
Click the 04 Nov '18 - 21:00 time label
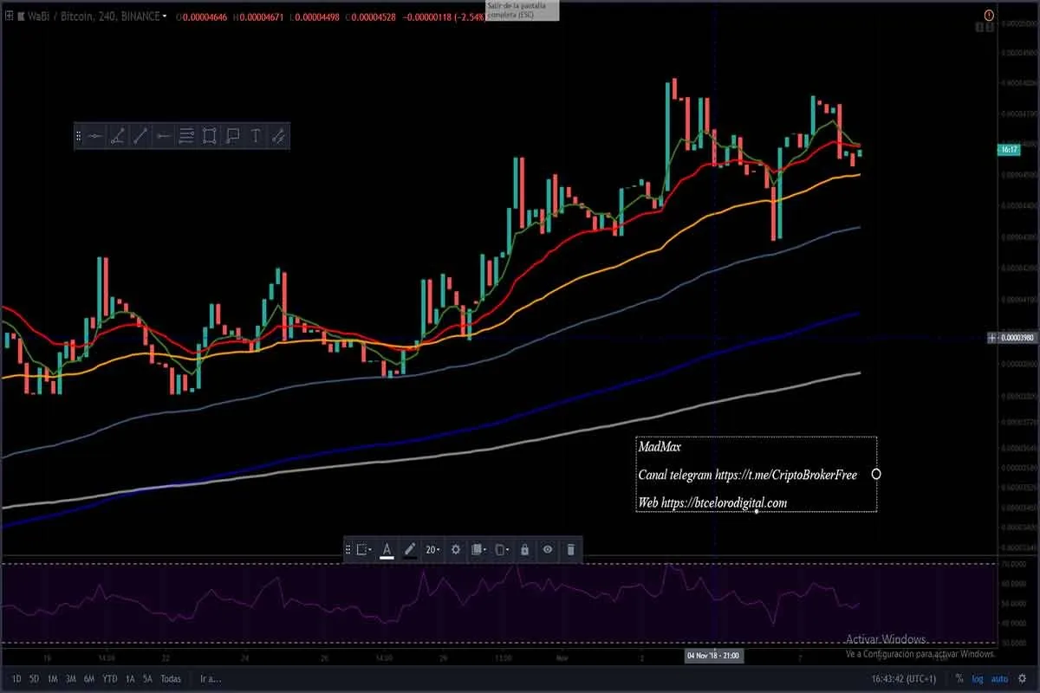tap(713, 656)
